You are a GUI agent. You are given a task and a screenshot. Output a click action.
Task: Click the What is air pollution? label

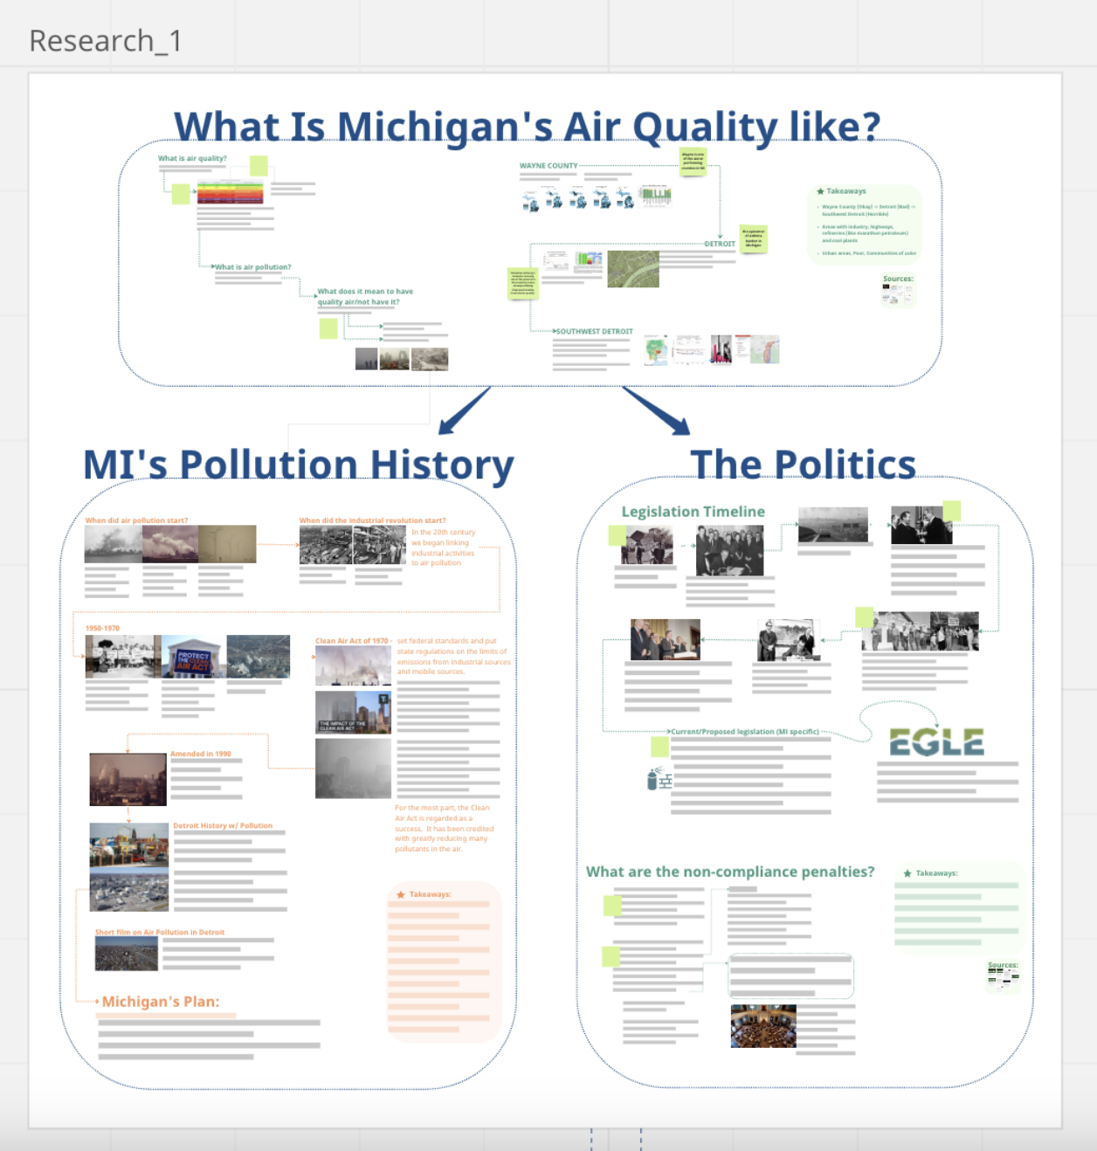click(x=252, y=267)
